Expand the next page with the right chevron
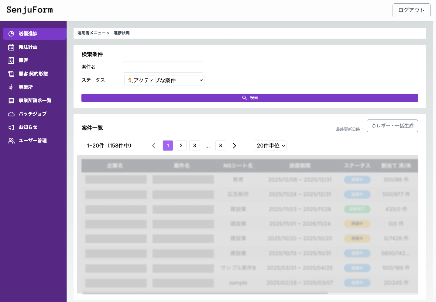436x302 pixels. pos(234,145)
